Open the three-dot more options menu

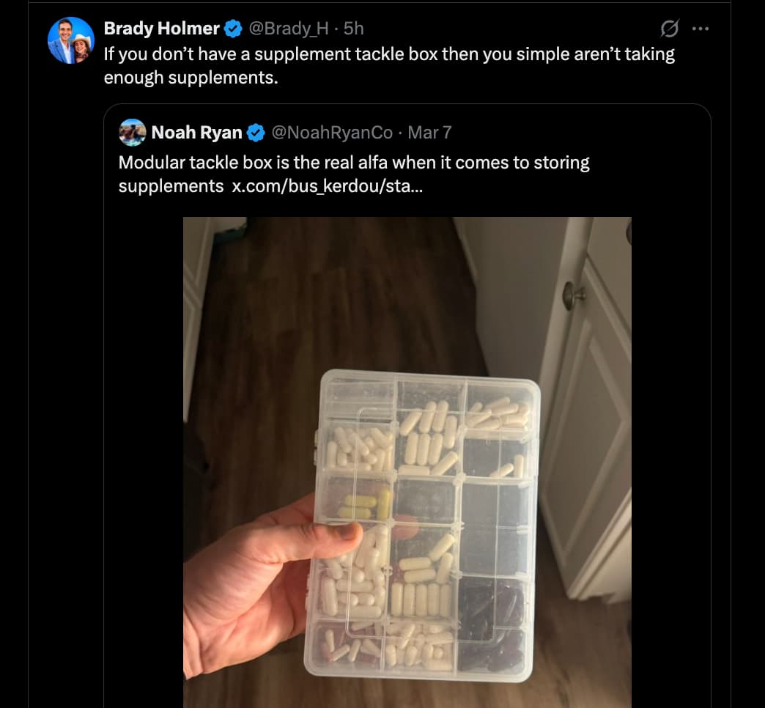(x=701, y=29)
